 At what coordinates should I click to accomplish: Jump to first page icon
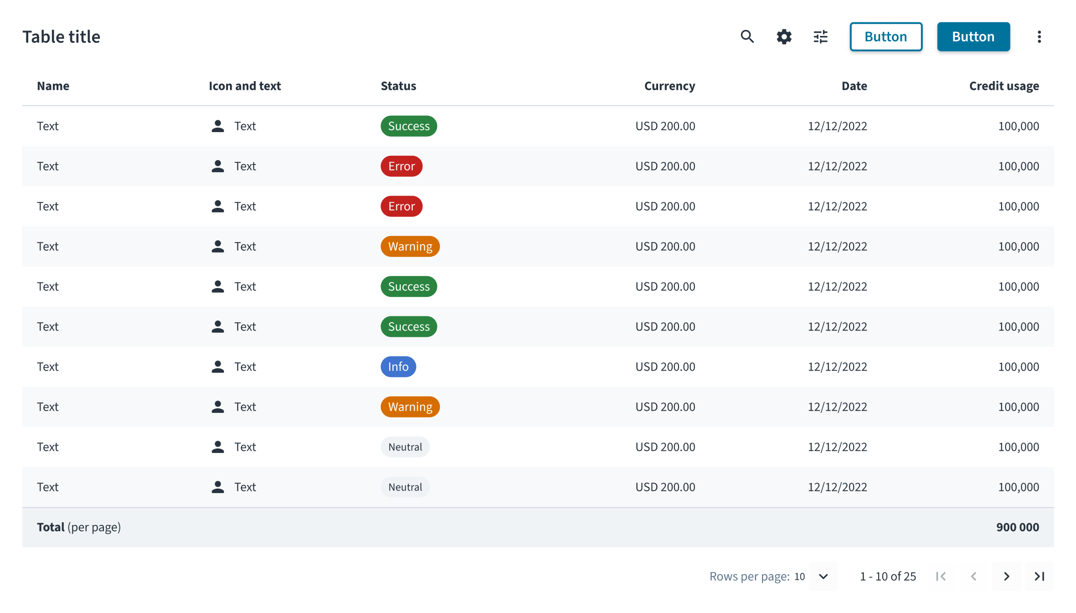click(x=941, y=577)
